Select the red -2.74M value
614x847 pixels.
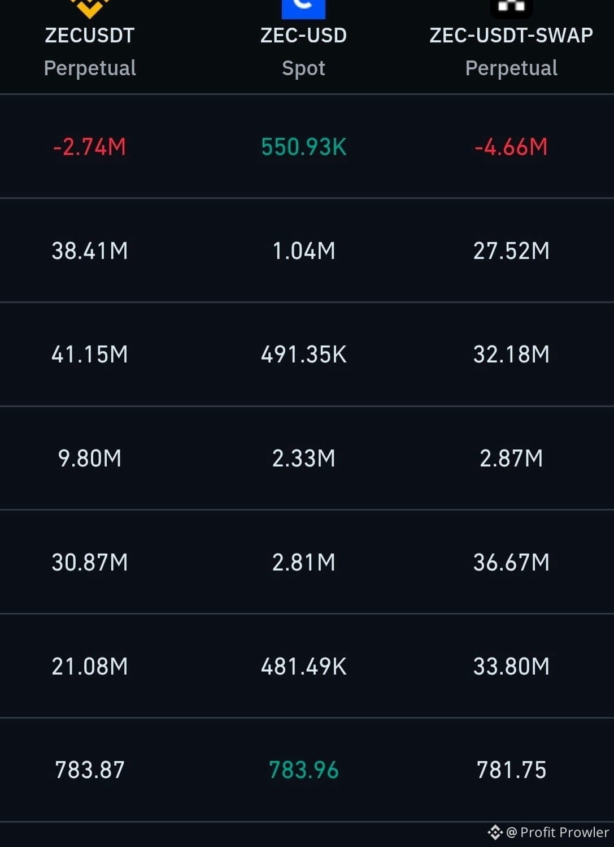coord(90,147)
